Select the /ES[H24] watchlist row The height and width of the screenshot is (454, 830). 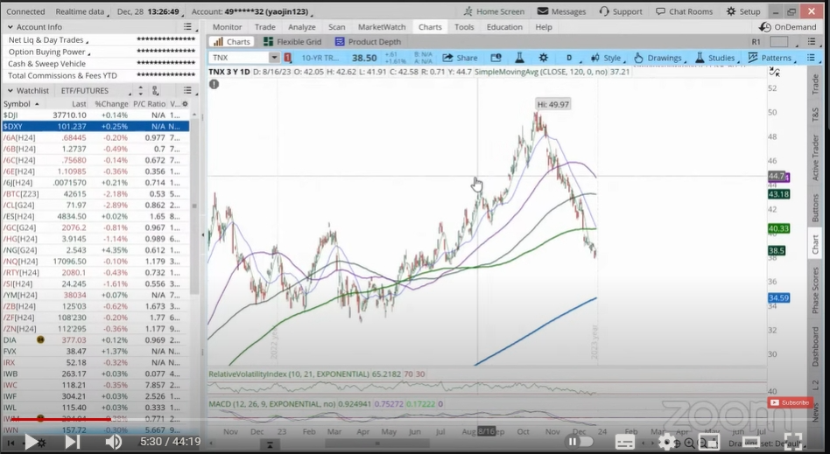pos(95,216)
